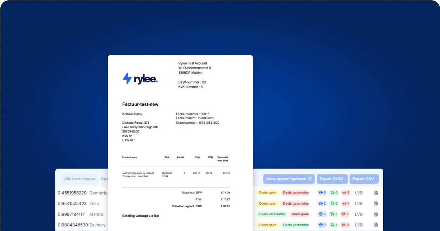Click document icon in Alanna's order row
Screen dimensions: 440x231
pos(376,214)
